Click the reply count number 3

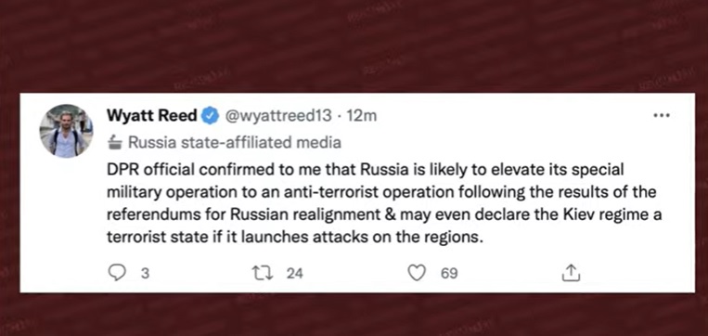coord(145,273)
